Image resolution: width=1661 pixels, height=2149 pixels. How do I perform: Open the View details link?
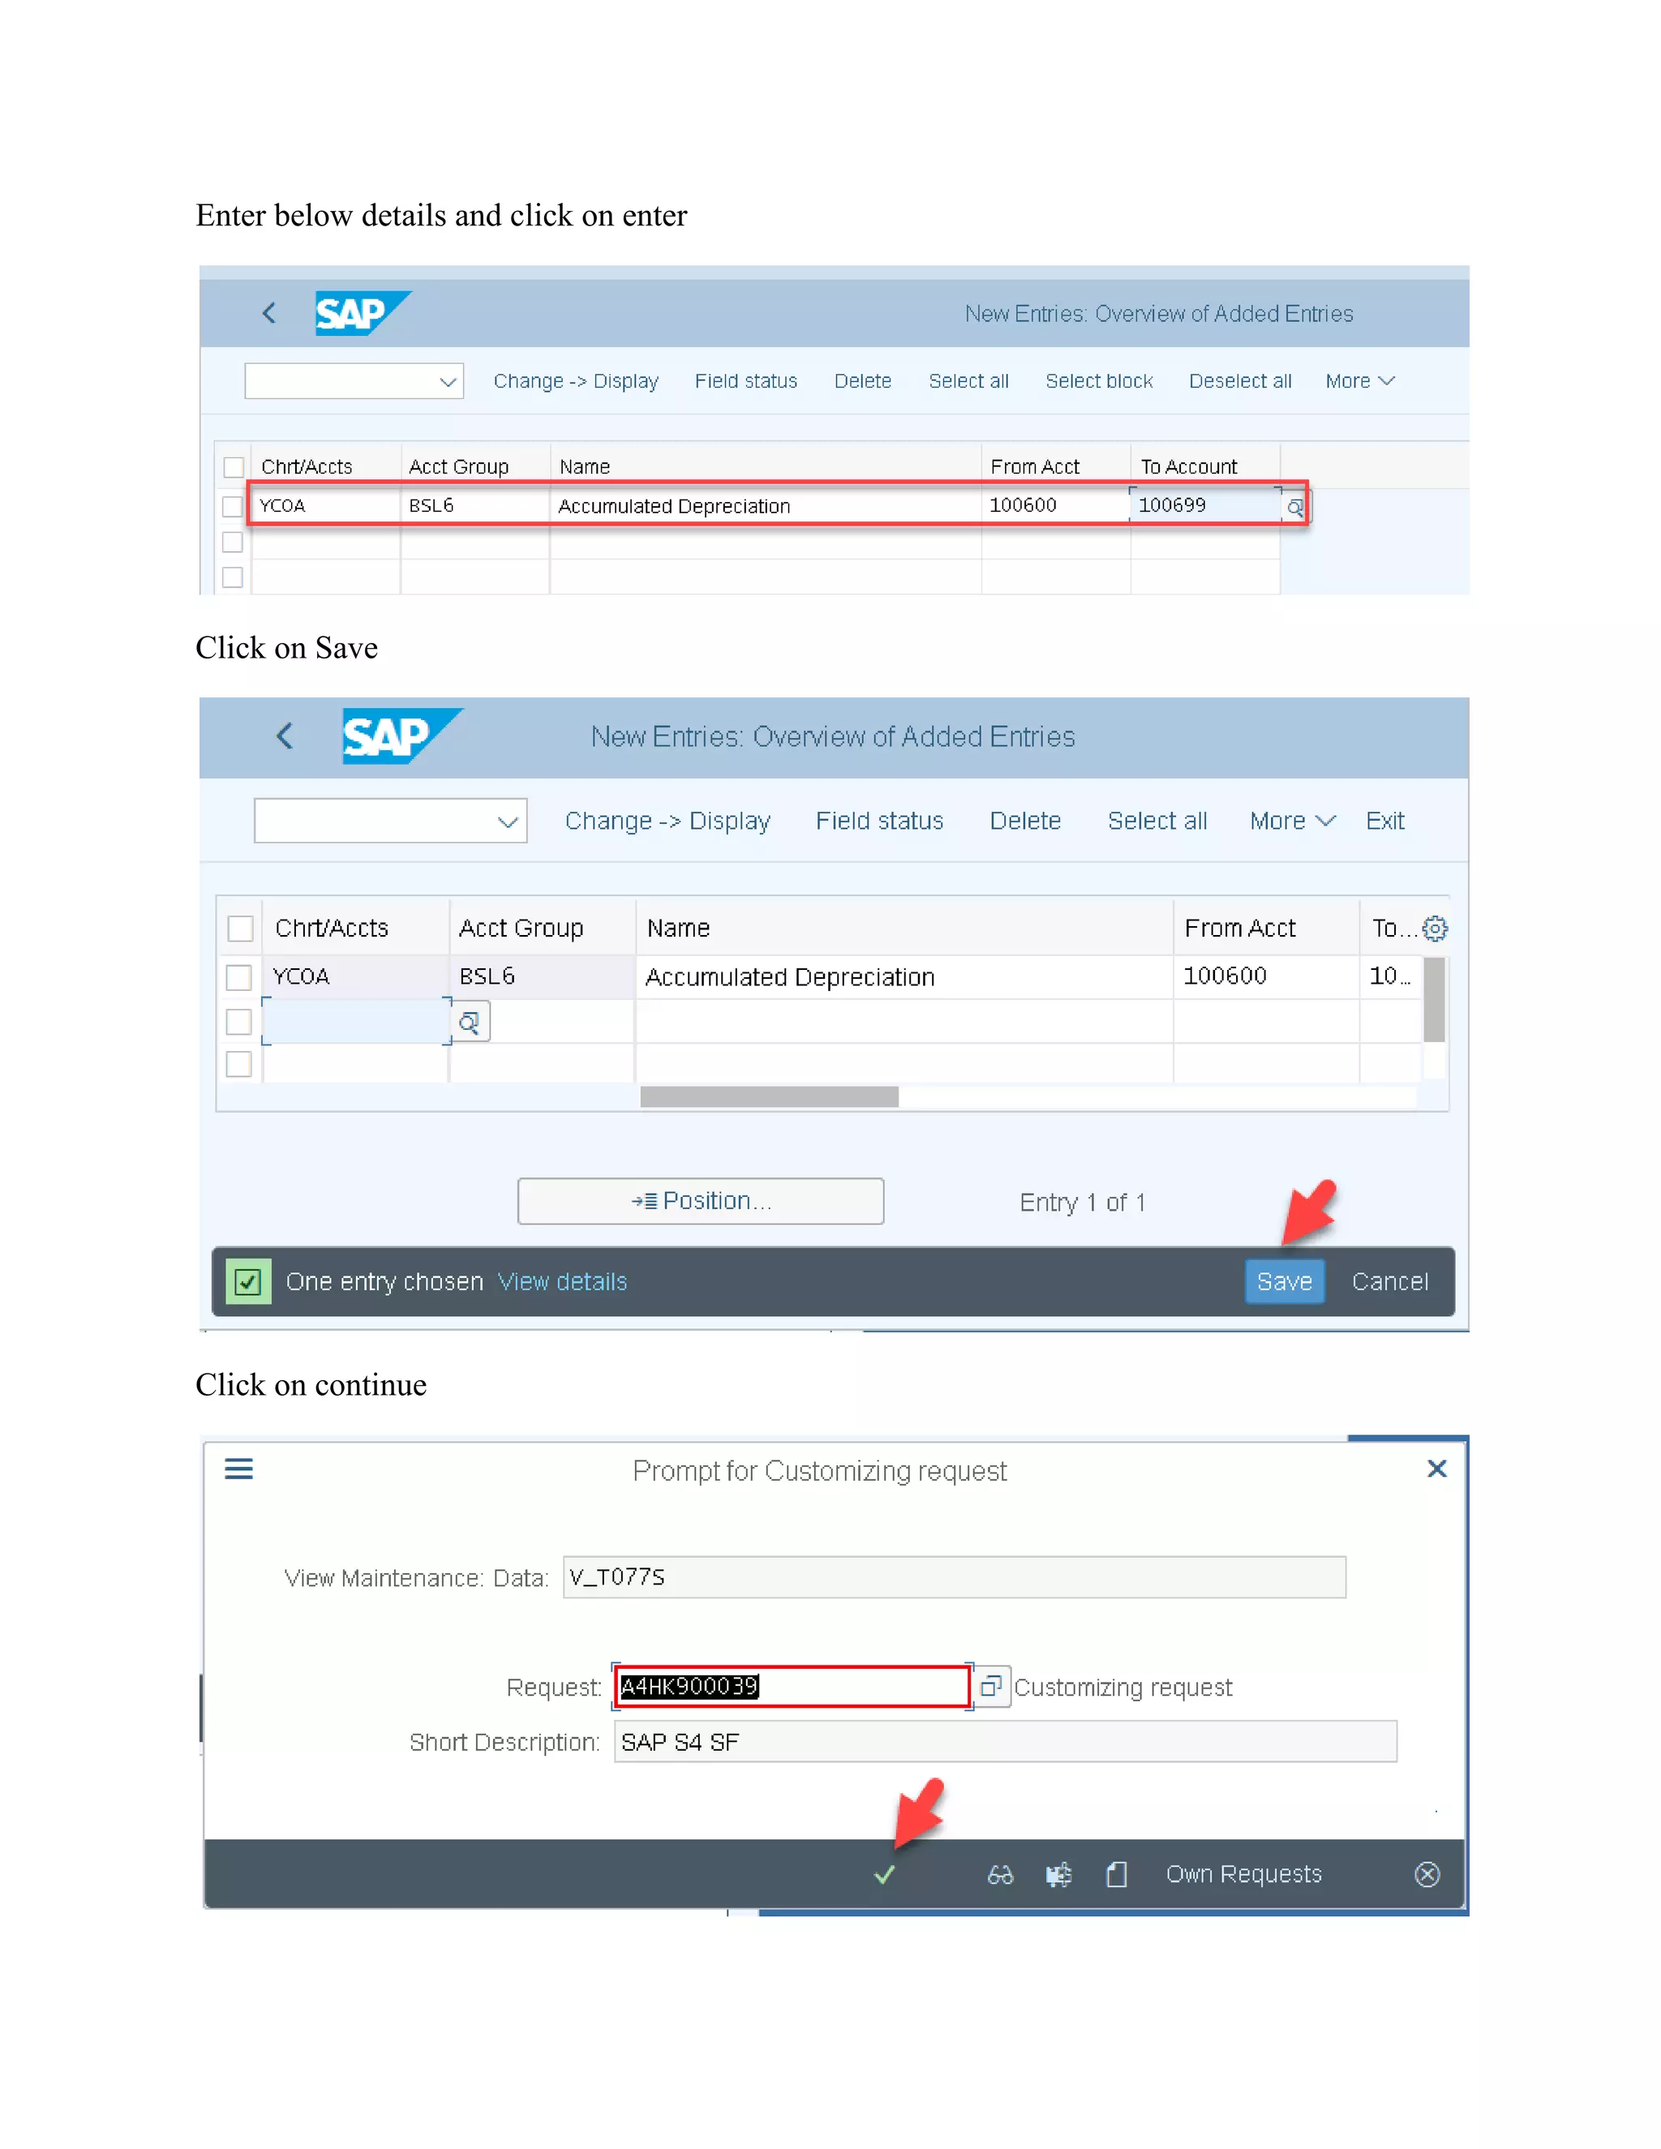point(562,1281)
